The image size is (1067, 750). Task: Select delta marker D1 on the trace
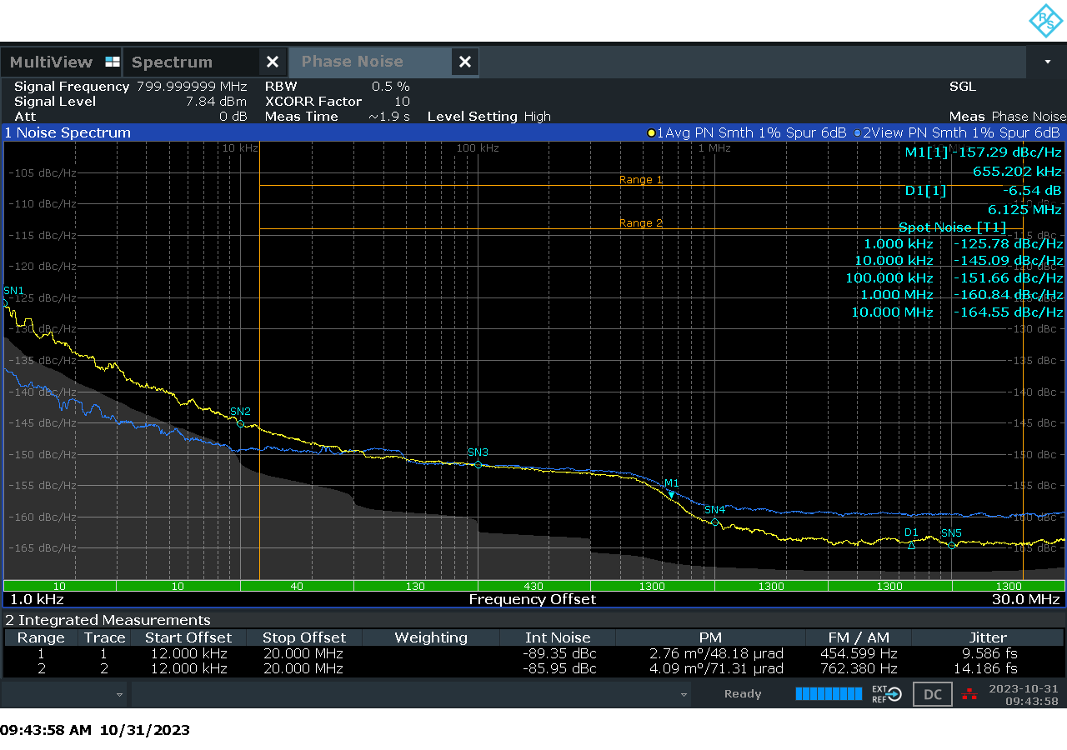[911, 546]
